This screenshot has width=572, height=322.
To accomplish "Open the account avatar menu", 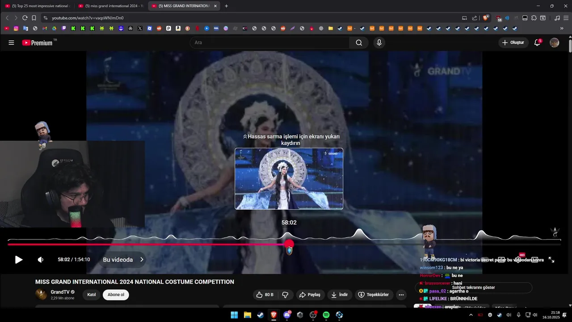I will point(554,42).
